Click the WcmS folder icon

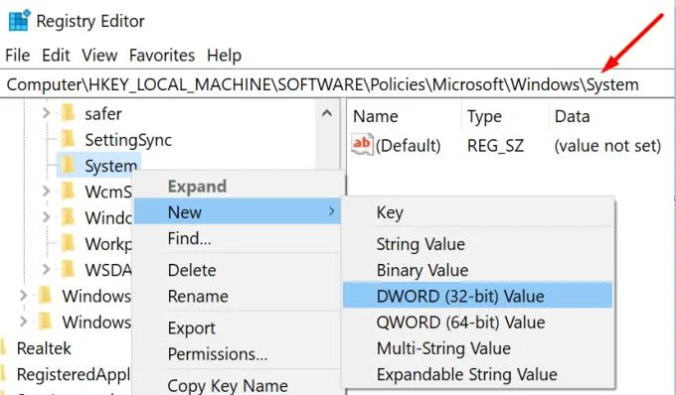[68, 191]
